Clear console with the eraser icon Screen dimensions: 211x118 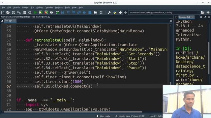pyautogui.click(x=205, y=17)
